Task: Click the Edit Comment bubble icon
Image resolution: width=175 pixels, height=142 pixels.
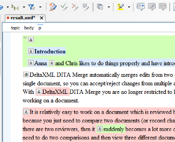Action: 152,7
